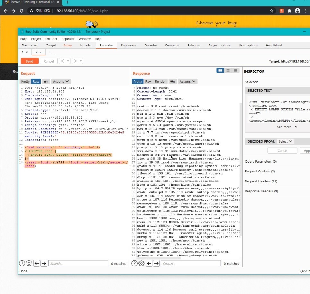Open the Project options tab

point(220,45)
